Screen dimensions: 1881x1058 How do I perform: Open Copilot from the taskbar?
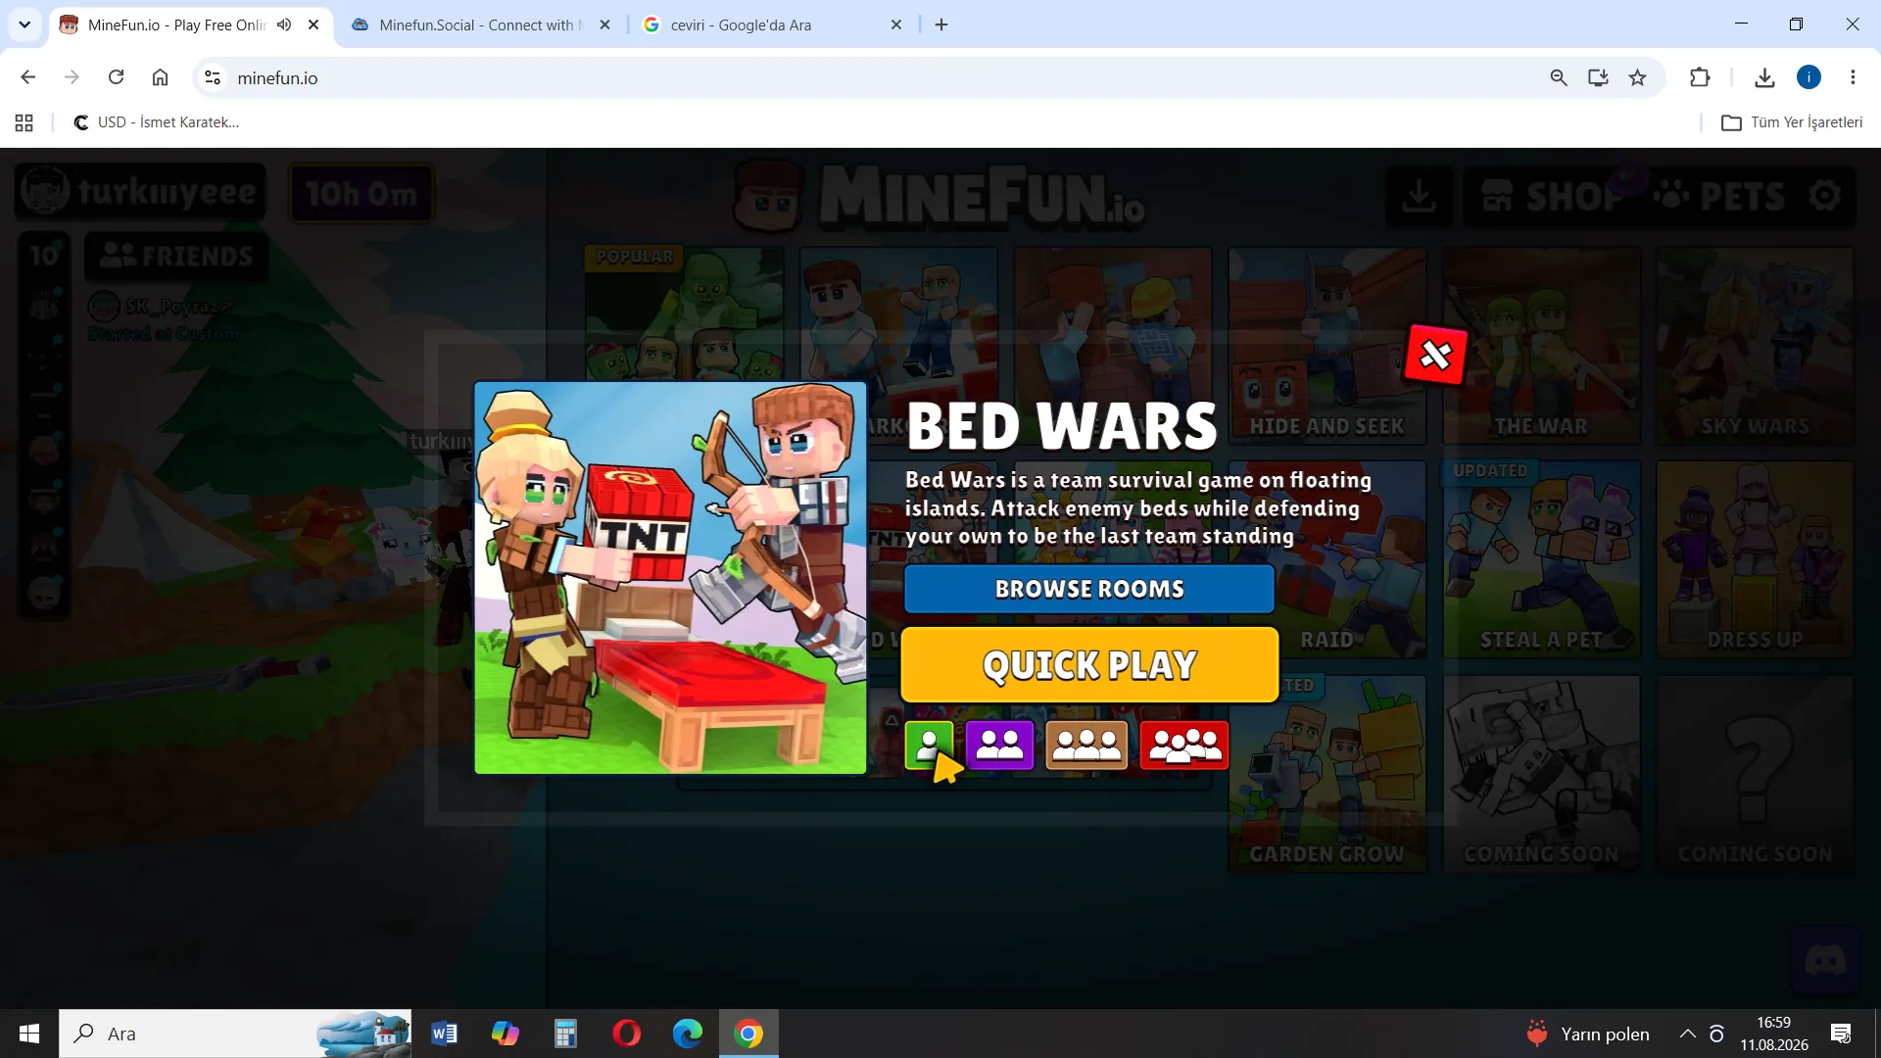506,1034
